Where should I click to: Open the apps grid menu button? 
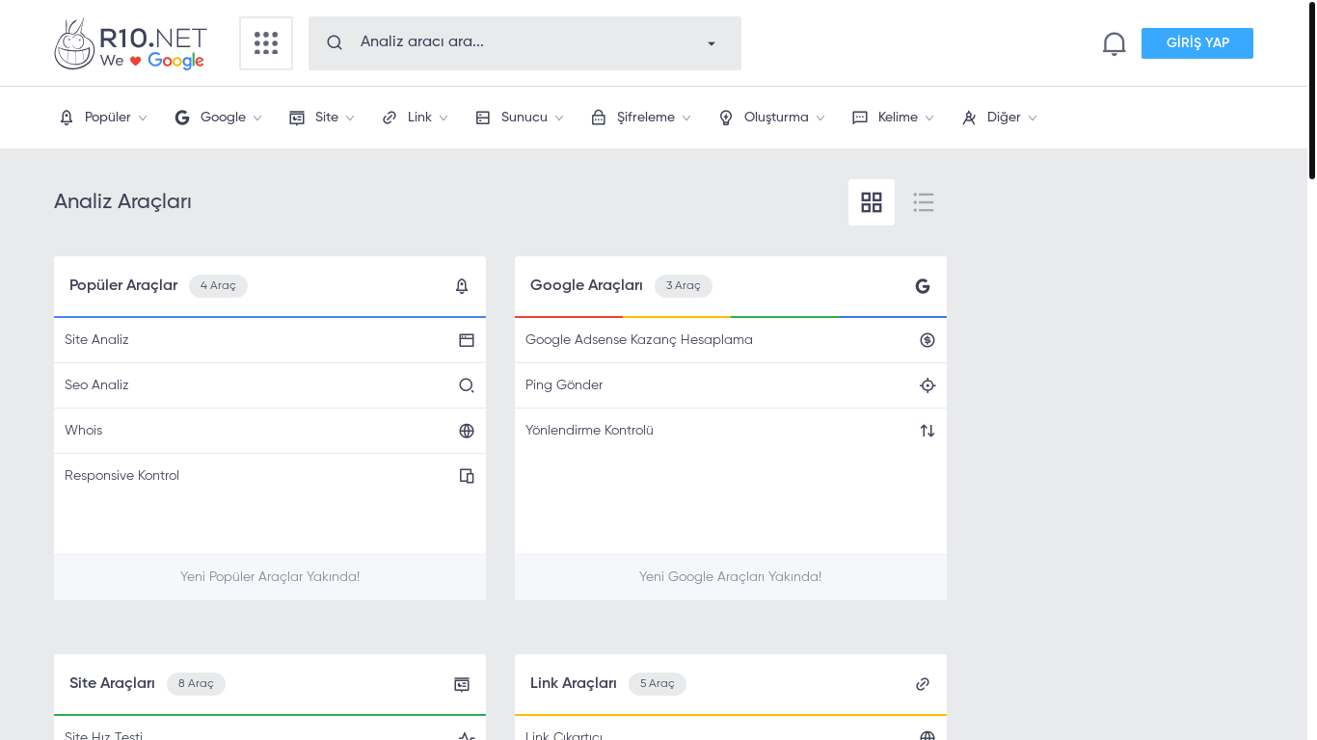coord(266,43)
